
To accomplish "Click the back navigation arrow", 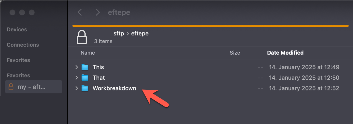I will [x=80, y=12].
